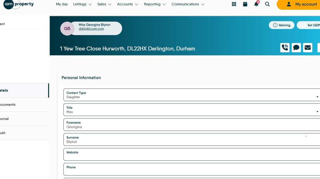The width and height of the screenshot is (320, 179).
Task: Click the search magnifier icon
Action: click(267, 4)
